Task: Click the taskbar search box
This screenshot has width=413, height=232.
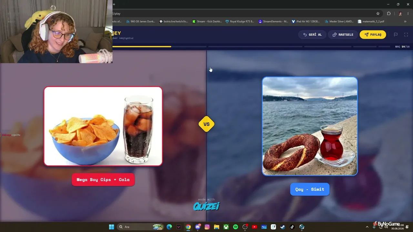Action: tap(140, 227)
